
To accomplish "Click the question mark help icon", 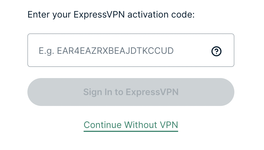I will (x=216, y=51).
